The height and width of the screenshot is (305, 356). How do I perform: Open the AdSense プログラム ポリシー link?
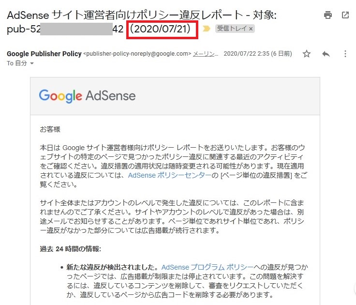(x=208, y=267)
